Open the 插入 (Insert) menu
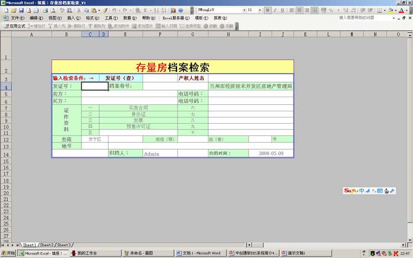 click(x=74, y=18)
